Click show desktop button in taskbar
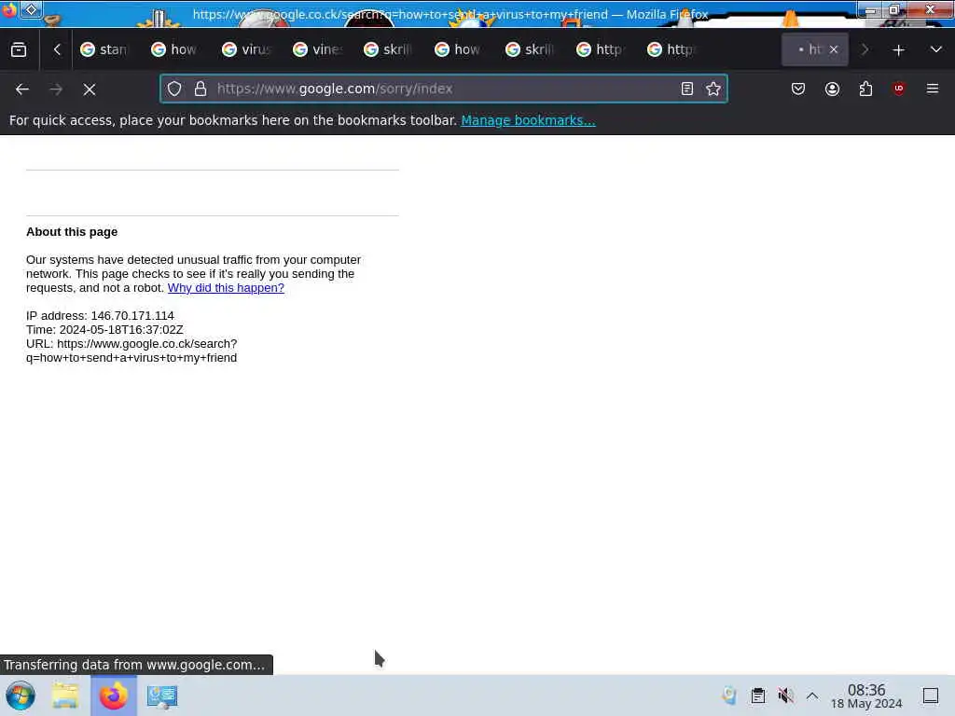The width and height of the screenshot is (955, 716). point(931,695)
